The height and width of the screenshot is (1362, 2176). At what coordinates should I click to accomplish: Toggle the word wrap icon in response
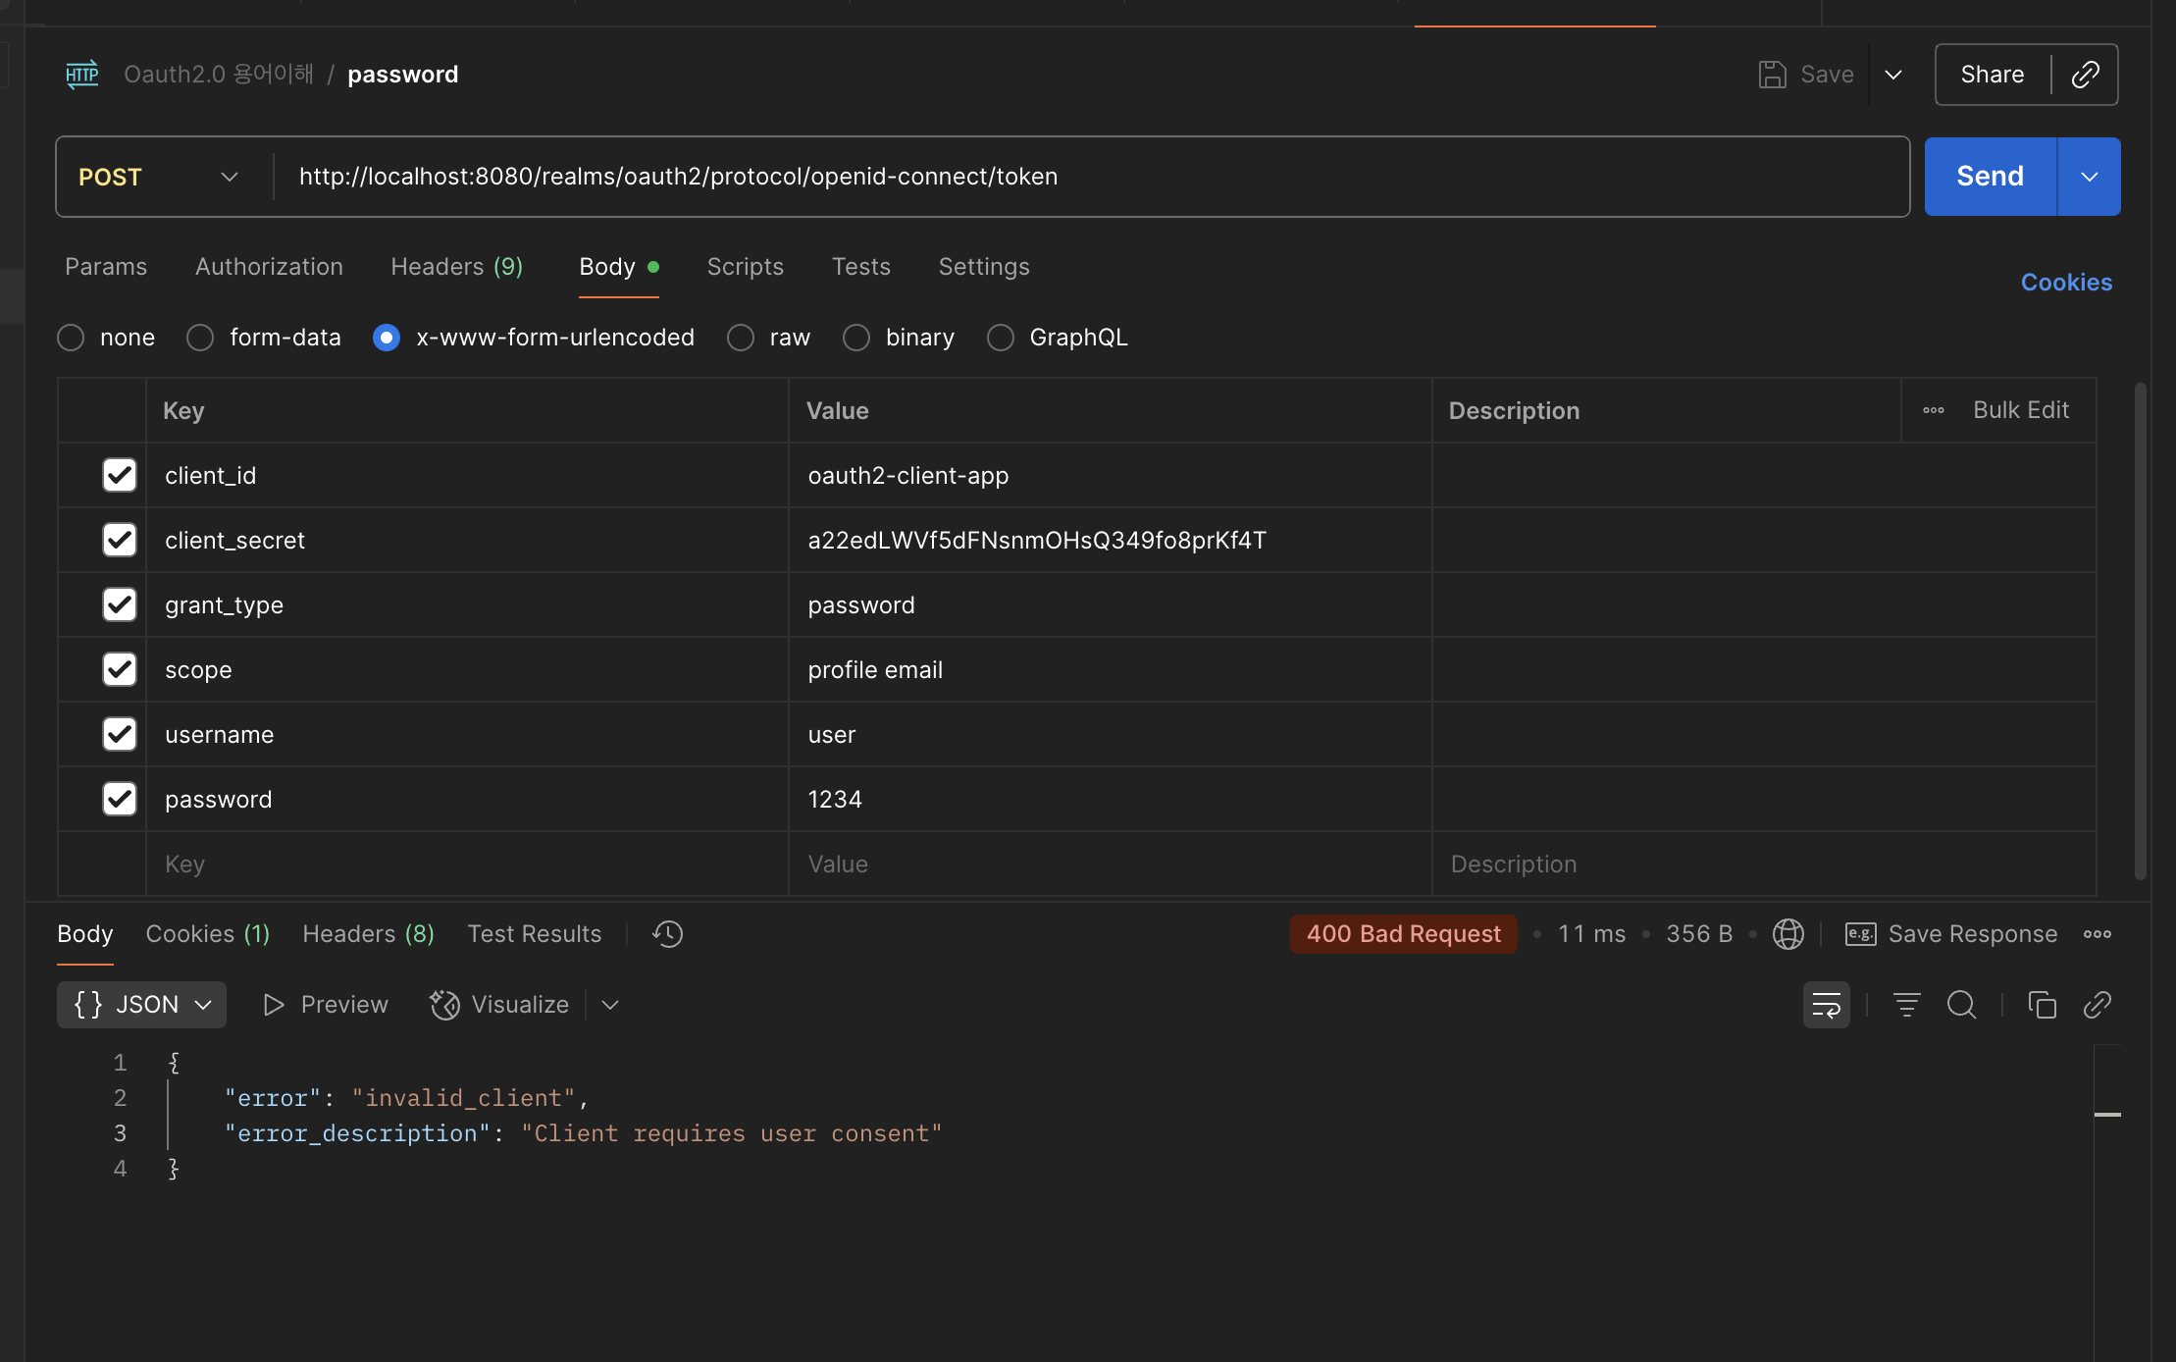pyautogui.click(x=1827, y=1005)
